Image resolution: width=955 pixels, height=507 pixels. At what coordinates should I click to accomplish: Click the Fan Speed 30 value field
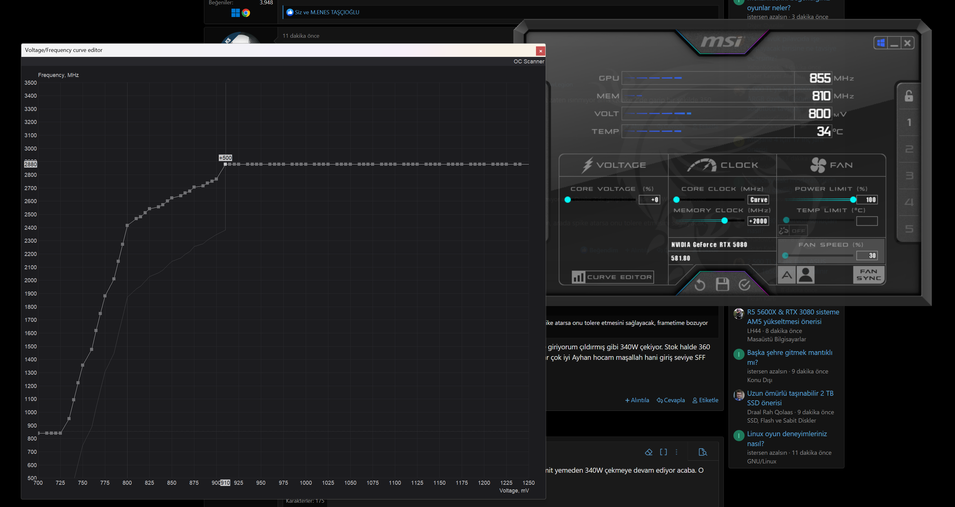point(867,256)
